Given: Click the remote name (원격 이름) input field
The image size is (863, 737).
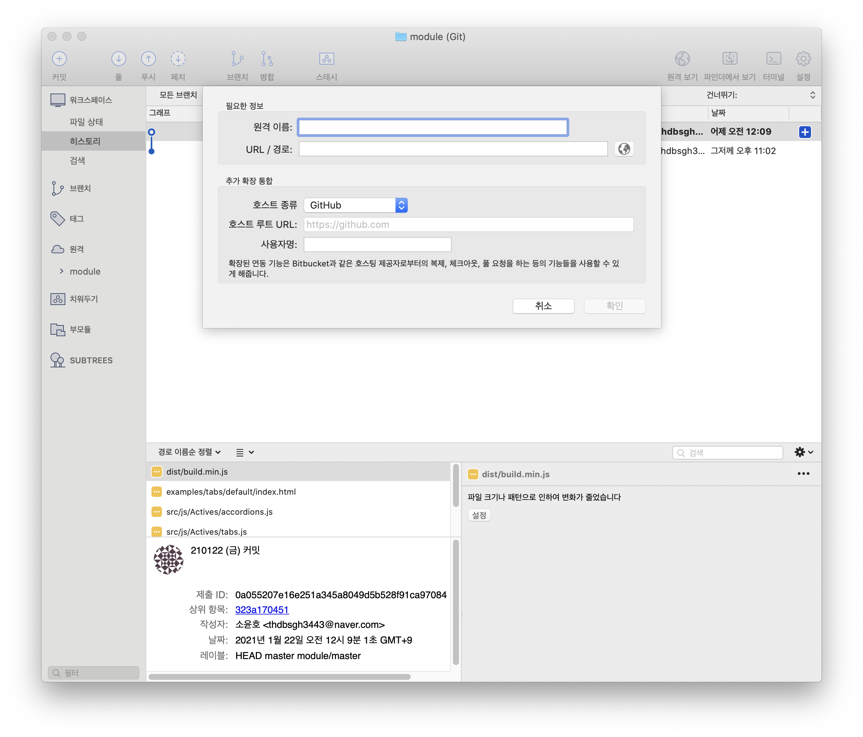Looking at the screenshot, I should pos(433,127).
